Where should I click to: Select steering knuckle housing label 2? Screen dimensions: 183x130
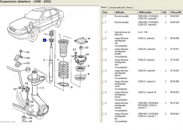click(x=43, y=88)
